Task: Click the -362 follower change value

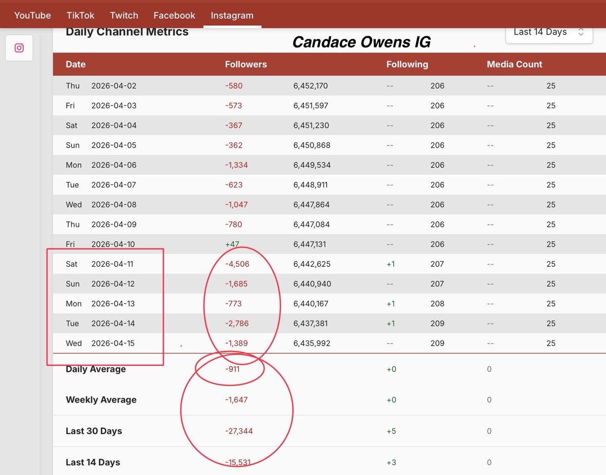Action: (234, 145)
